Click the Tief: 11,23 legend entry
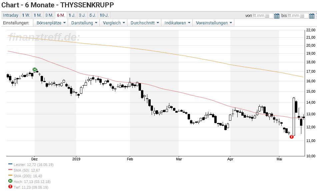The height and width of the screenshot is (191, 317). (x=31, y=187)
